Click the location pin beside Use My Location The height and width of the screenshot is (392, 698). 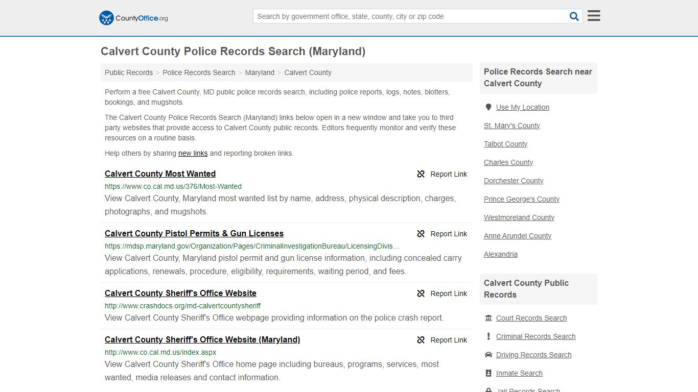click(488, 107)
